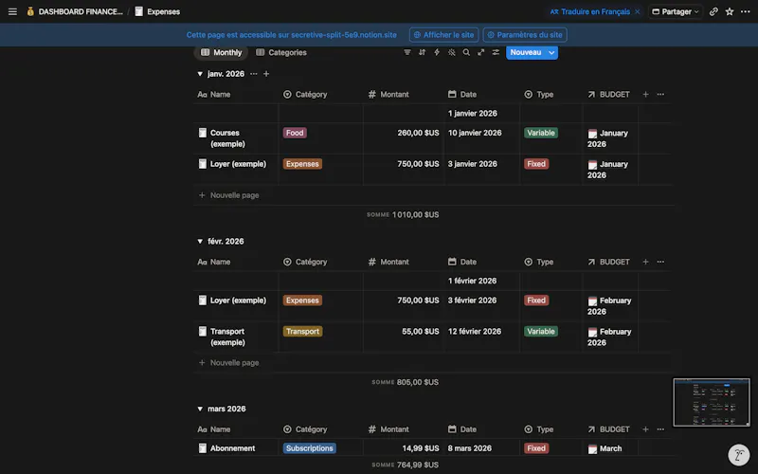Collapse the févr. 2026 group
This screenshot has height=474, width=758.
(x=200, y=242)
